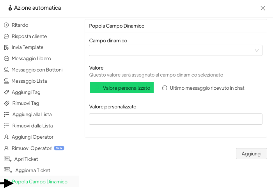Click the Aggiungi alla Lista list icon

point(7,115)
